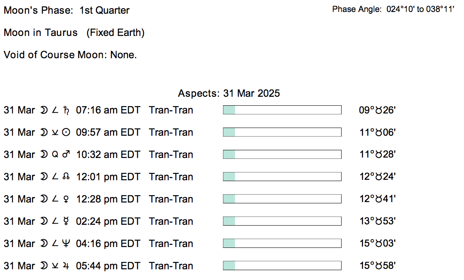Select the Venus glyph in the 12:28 pm row
The height and width of the screenshot is (280, 464).
(x=66, y=200)
